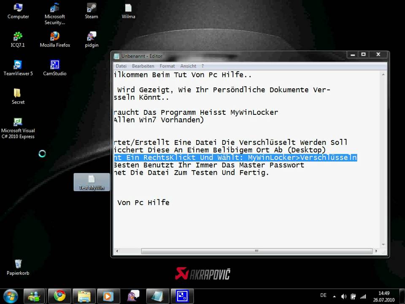Click the horizontal scrollbar left arrow

click(x=117, y=251)
